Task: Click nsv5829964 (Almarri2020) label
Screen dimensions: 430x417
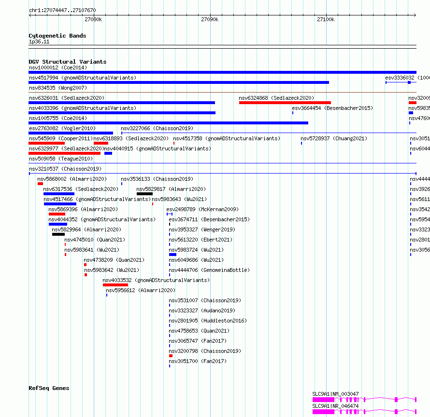Action: [x=86, y=229]
